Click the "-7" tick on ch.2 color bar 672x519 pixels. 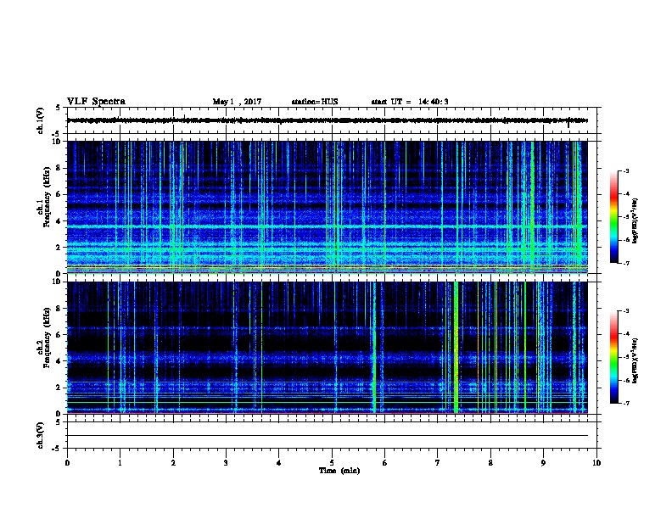(626, 403)
